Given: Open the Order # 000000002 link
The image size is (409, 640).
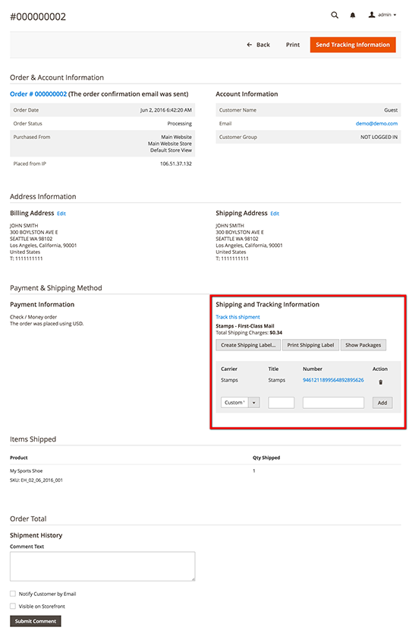Looking at the screenshot, I should pos(38,94).
